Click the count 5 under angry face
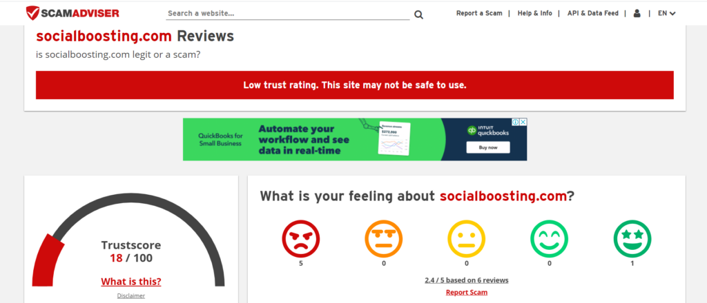Image resolution: width=707 pixels, height=303 pixels. pyautogui.click(x=301, y=264)
